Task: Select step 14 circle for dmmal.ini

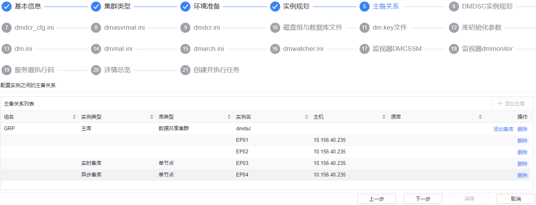Action: (96, 49)
